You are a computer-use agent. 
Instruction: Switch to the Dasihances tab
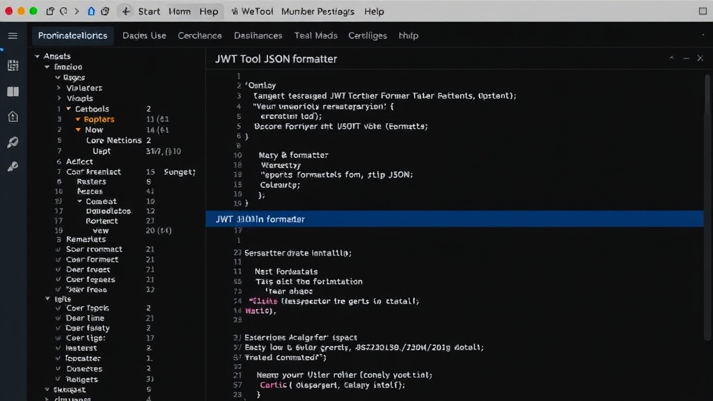[258, 36]
